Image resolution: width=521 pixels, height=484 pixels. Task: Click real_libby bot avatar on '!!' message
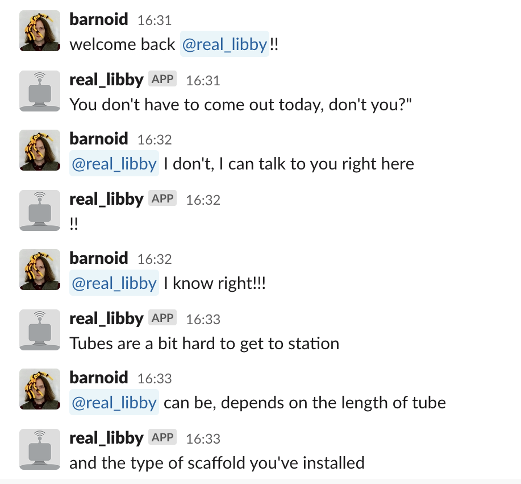[x=40, y=210]
